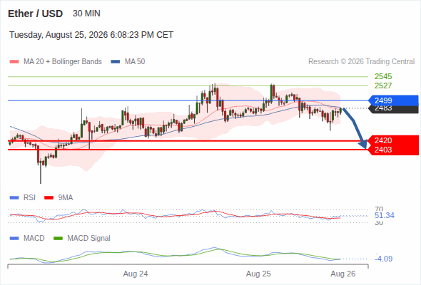This screenshot has width=421, height=285.
Task: Click the red 2403 support price tag
Action: (393, 150)
